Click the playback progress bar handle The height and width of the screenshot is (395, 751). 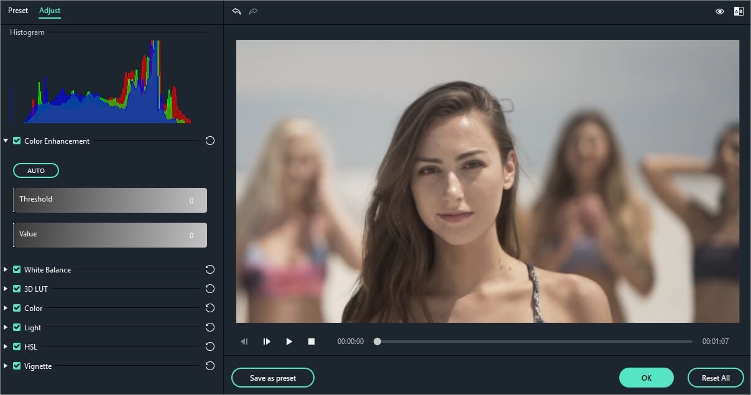[x=377, y=342]
